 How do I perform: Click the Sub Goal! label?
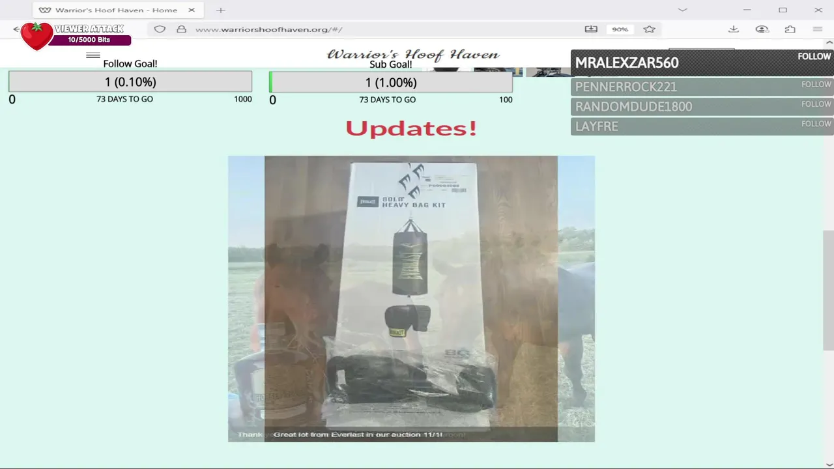(x=391, y=64)
